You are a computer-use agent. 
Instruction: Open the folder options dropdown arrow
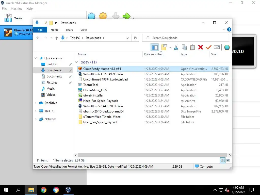[170, 47]
